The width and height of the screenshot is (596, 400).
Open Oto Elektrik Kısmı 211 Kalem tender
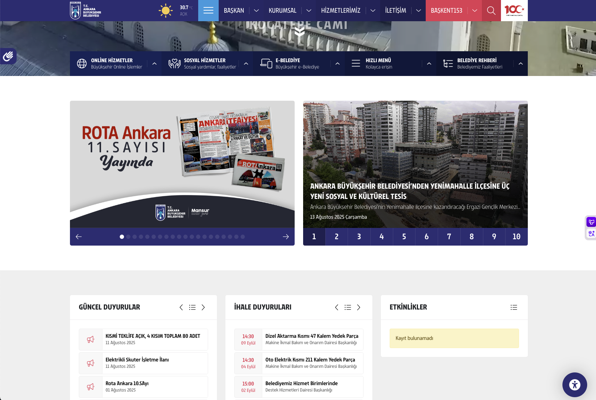tap(310, 360)
